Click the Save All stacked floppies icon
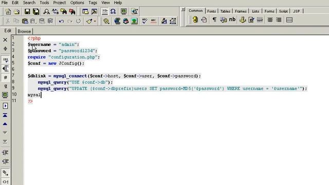This screenshot has height=185, width=329. pyautogui.click(x=36, y=11)
